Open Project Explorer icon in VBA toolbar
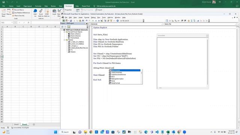The image size is (240, 135). 105,21
